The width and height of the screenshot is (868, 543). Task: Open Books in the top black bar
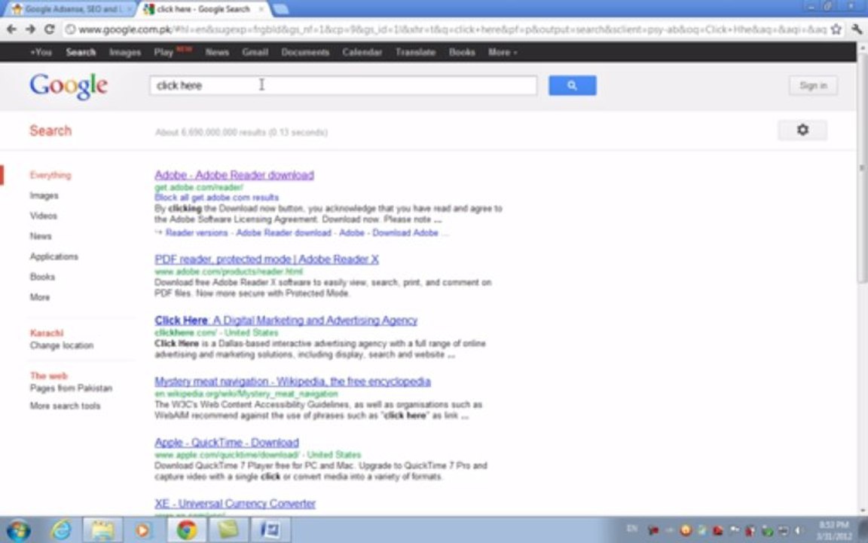(x=462, y=52)
